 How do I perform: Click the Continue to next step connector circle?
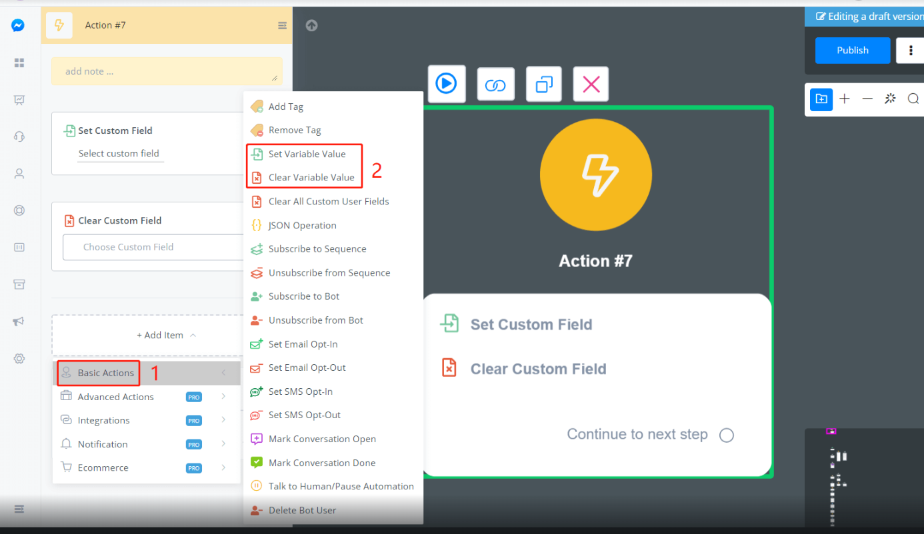tap(727, 435)
